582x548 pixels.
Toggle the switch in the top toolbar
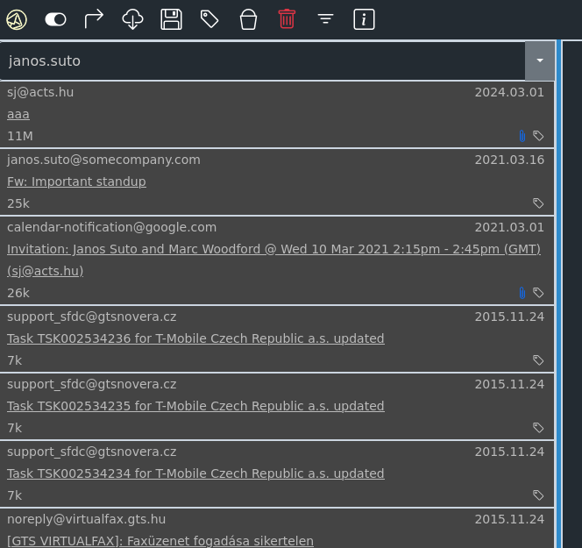55,19
